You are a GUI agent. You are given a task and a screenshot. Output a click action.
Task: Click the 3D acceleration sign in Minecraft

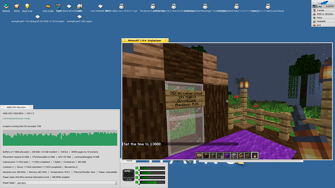click(185, 99)
